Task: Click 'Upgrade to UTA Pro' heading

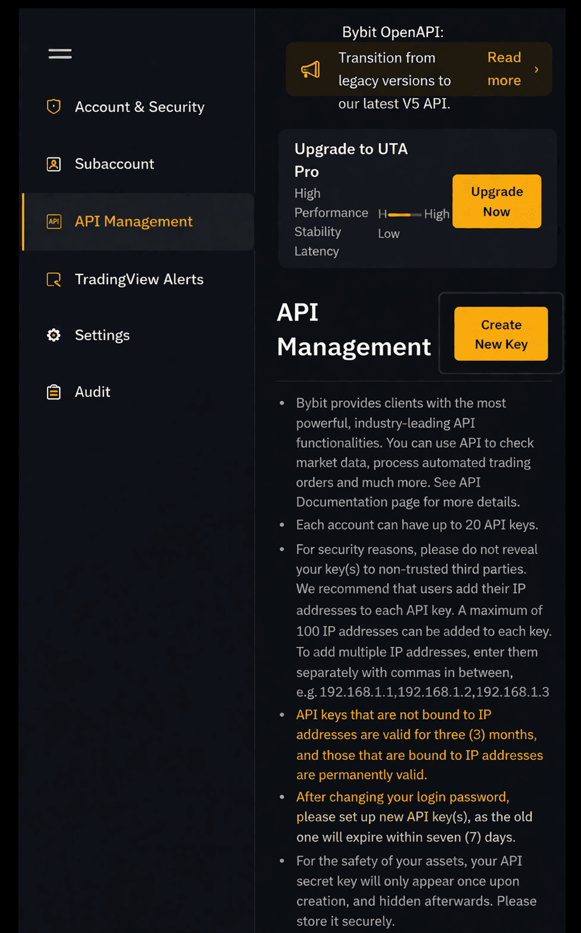Action: pos(351,160)
